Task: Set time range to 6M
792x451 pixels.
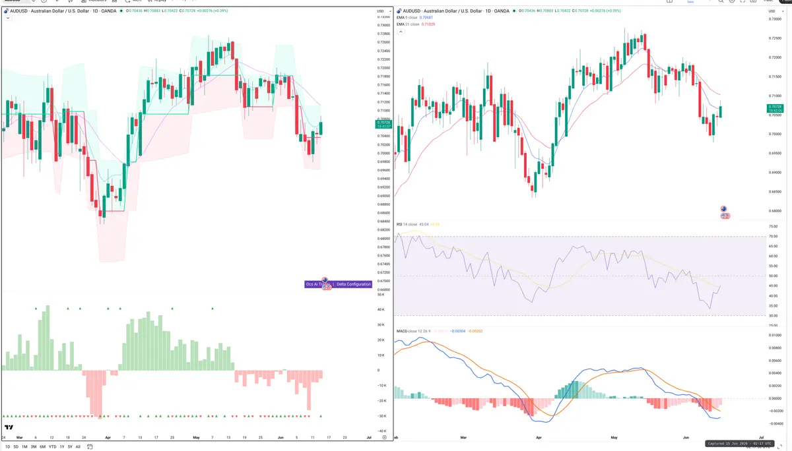Action: pos(42,446)
